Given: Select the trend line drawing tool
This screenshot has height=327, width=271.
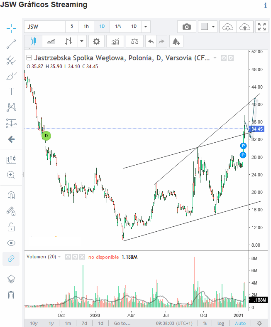Looking at the screenshot, I should (x=11, y=44).
